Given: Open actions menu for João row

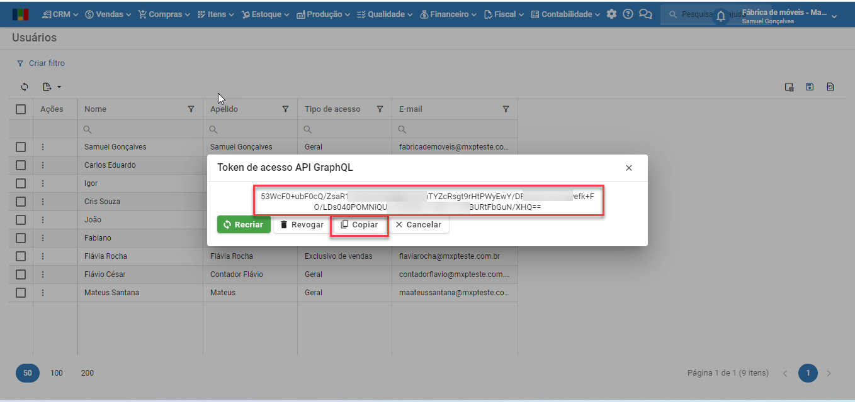Looking at the screenshot, I should tap(43, 220).
